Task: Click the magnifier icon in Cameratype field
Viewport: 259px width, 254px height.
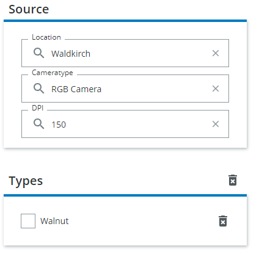Action: pos(38,89)
